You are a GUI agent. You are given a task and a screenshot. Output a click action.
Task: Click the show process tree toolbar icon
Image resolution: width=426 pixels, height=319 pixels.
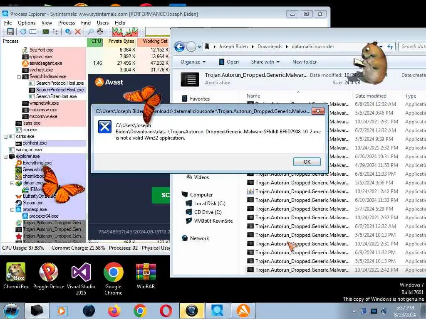tap(55, 32)
